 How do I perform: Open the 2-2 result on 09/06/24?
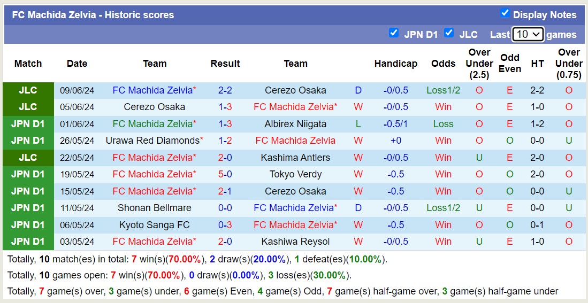(x=225, y=90)
